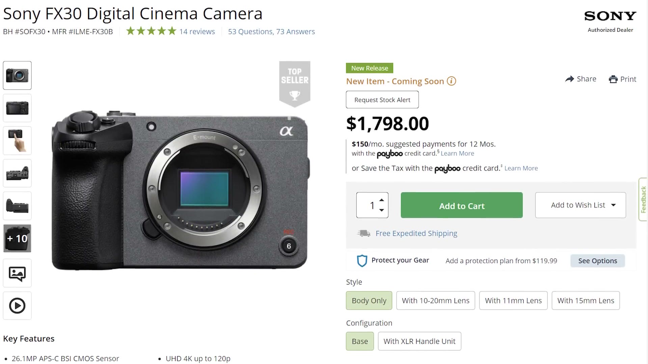Image resolution: width=648 pixels, height=364 pixels.
Task: Click the five-star rating
Action: (x=151, y=31)
